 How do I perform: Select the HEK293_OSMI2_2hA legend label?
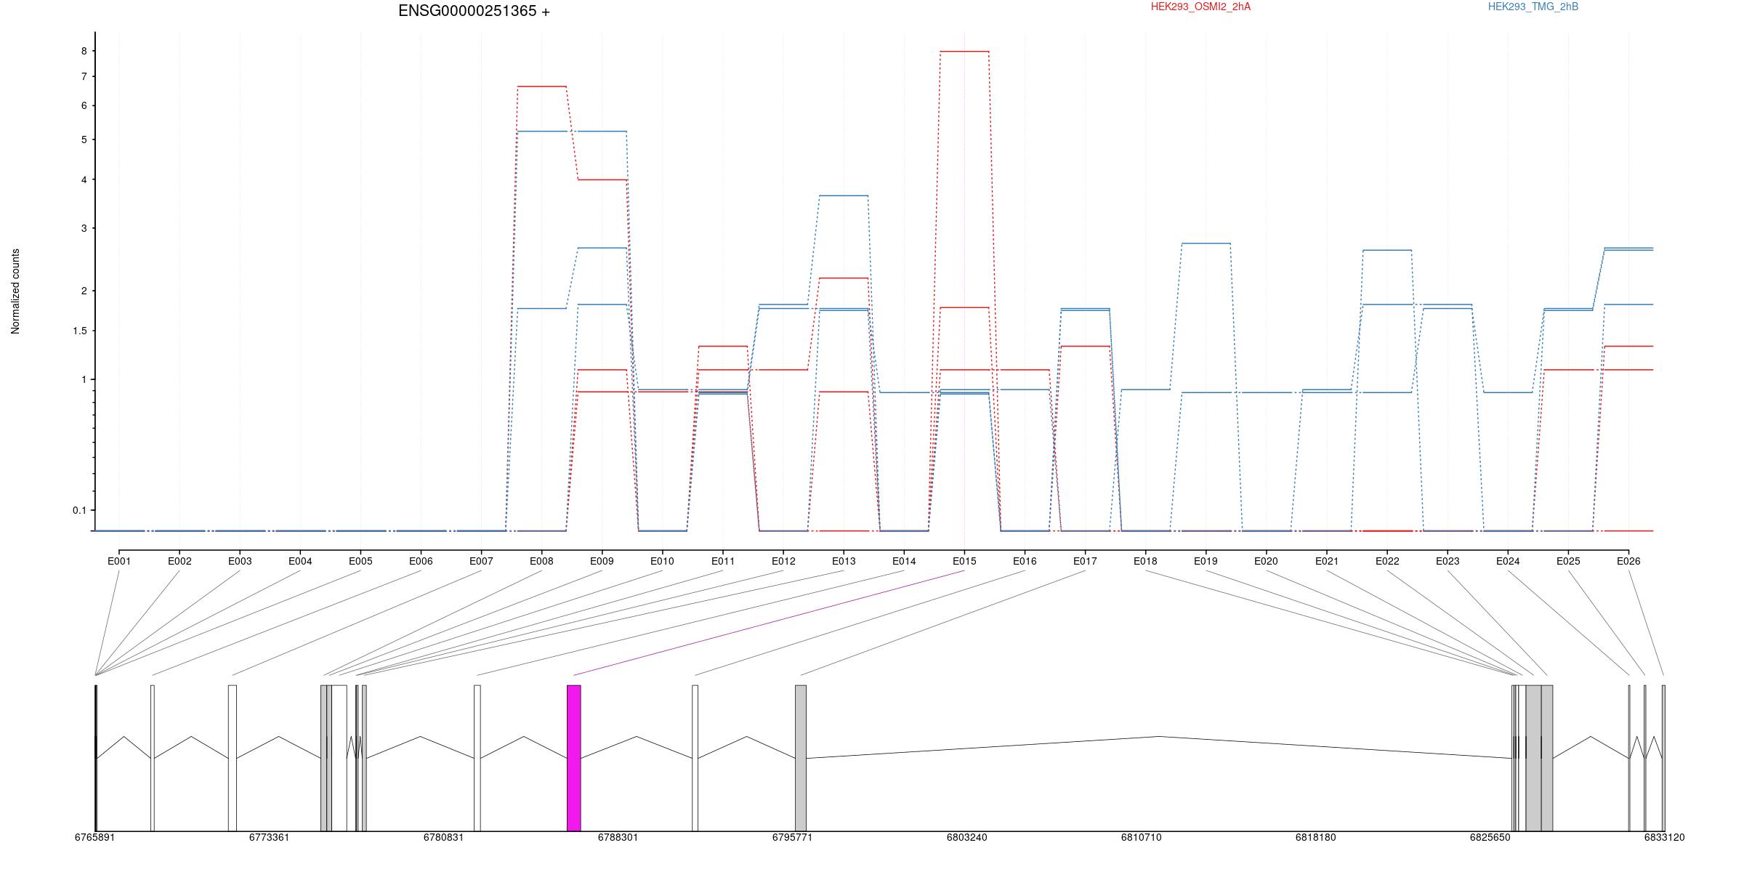1200,7
